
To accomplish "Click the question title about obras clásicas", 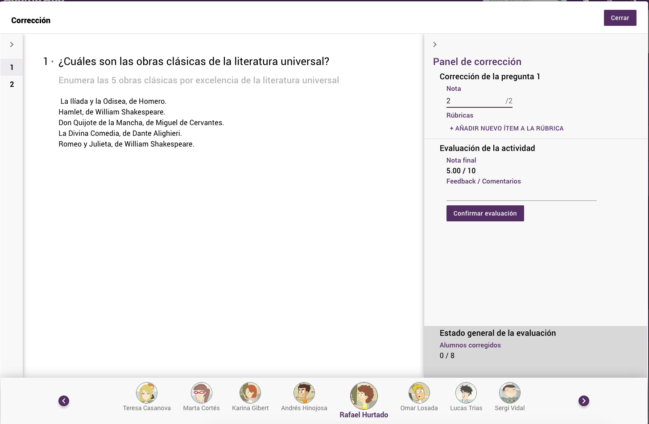I will [194, 61].
